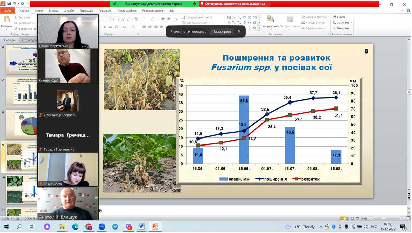Align text right in the paragraph group
This screenshot has height=233, width=412.
[156, 27]
